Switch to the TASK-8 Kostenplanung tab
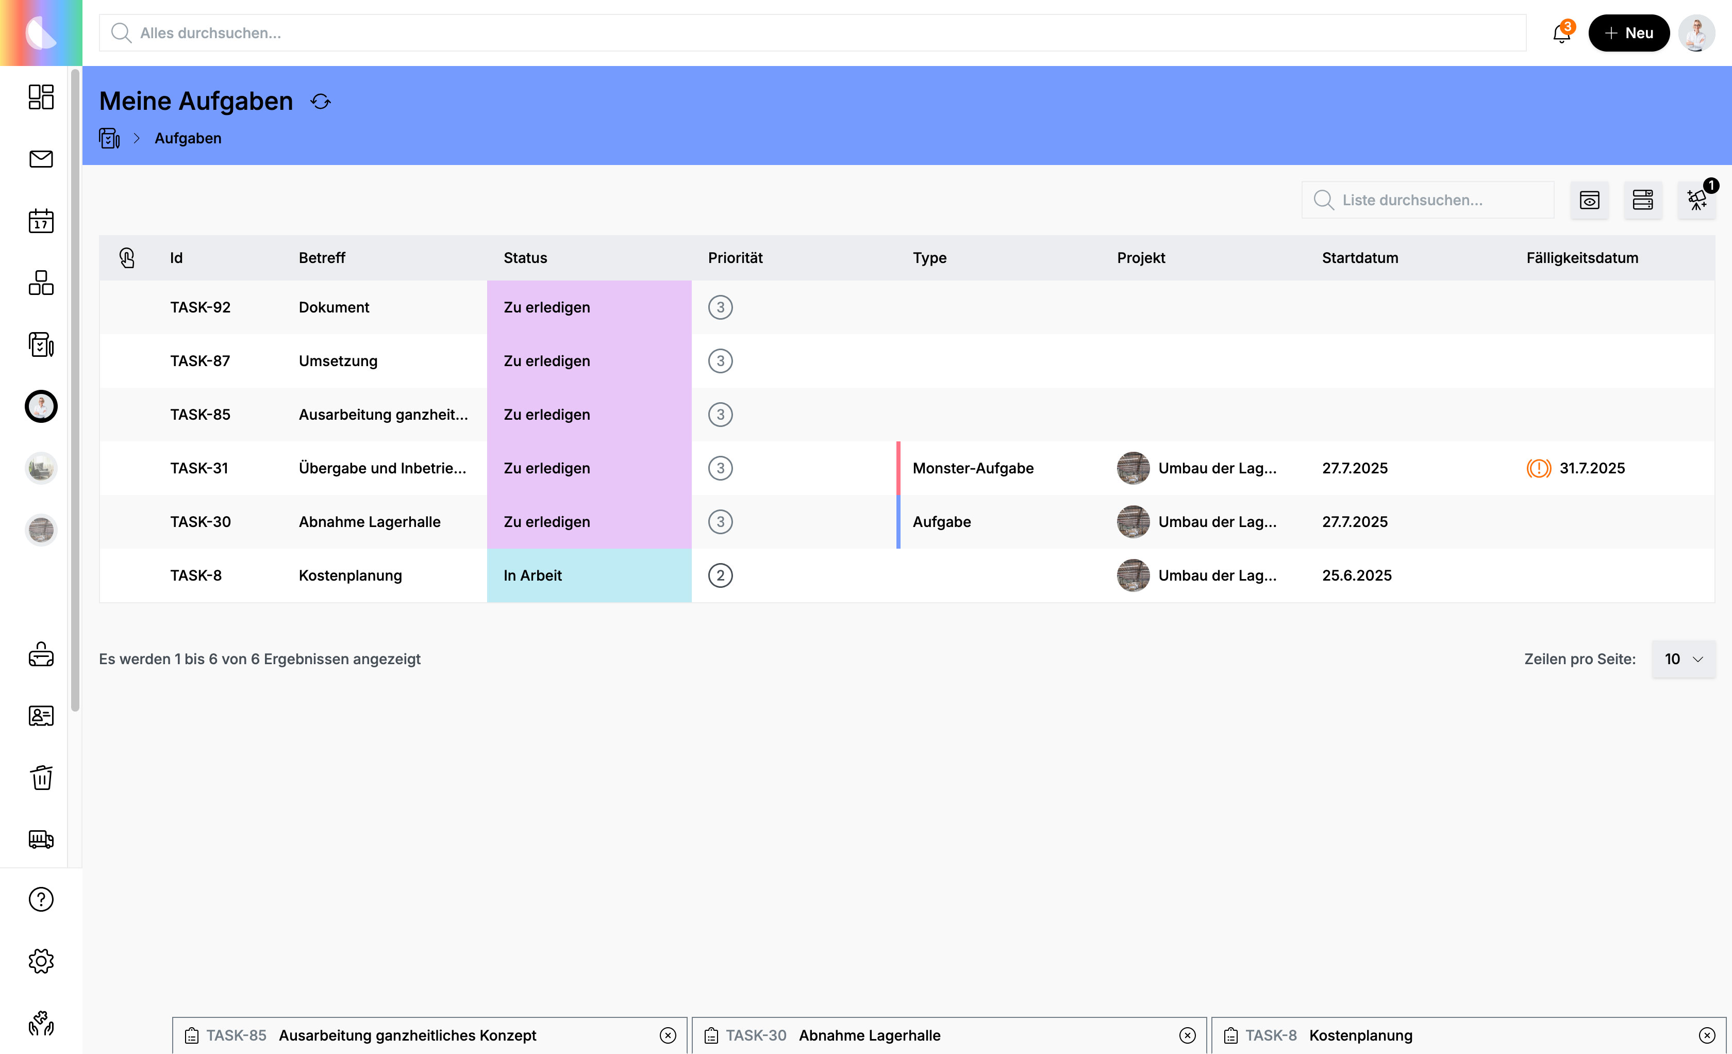Screen dimensions: 1732x1054 click(x=1360, y=1036)
